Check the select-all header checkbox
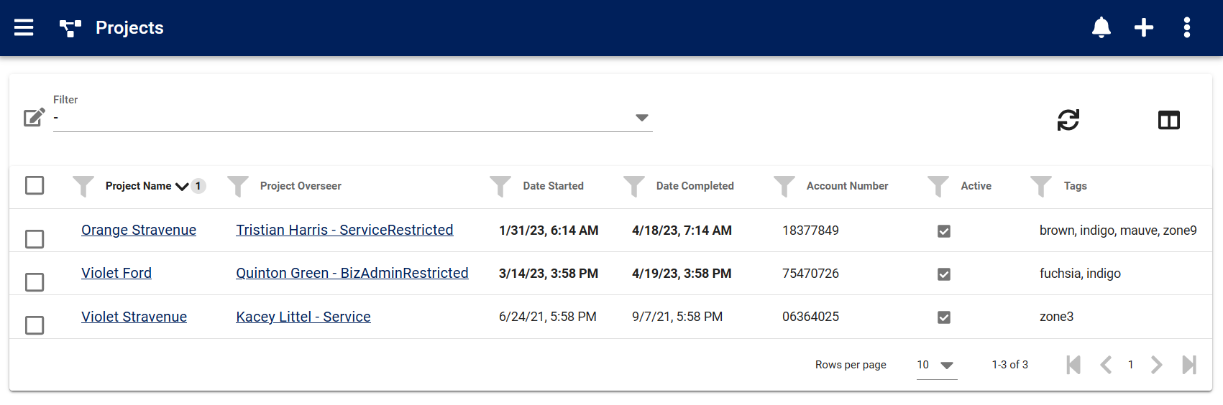This screenshot has height=405, width=1223. 35,185
